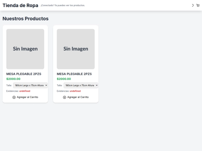Click the $2000.00 price in the right card
The image size is (202, 151).
[64, 79]
